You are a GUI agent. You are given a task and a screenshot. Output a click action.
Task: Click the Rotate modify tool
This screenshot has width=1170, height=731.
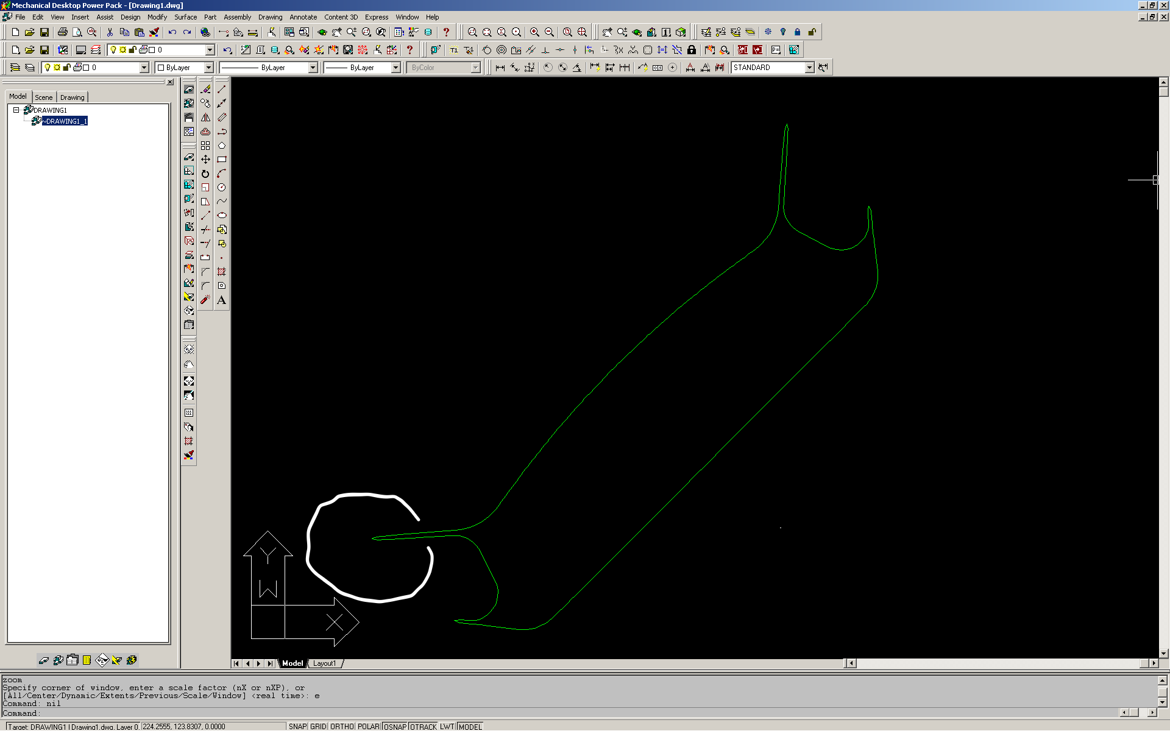[x=205, y=174]
